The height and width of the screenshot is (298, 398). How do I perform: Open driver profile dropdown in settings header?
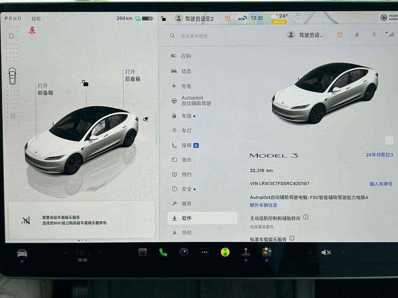pos(305,35)
